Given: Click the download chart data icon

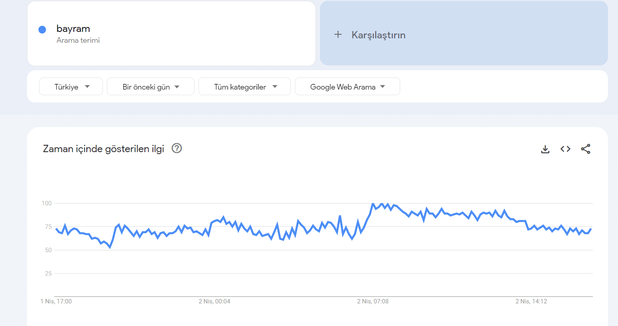Looking at the screenshot, I should (545, 149).
